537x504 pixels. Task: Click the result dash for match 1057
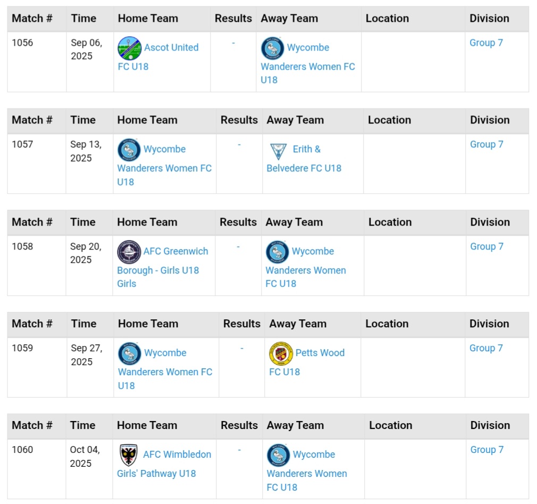[x=239, y=145]
